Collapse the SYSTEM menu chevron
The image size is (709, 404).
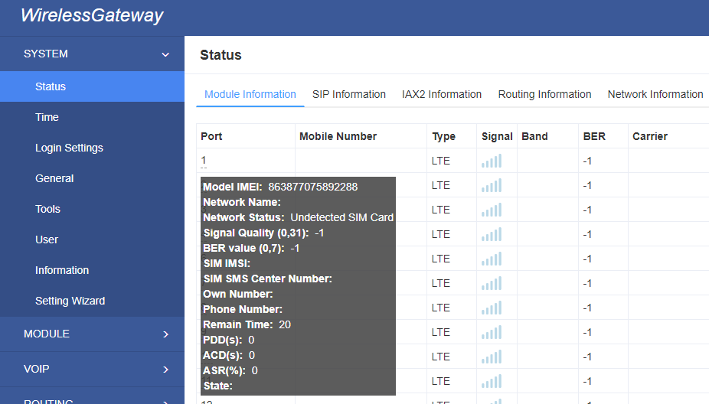165,54
